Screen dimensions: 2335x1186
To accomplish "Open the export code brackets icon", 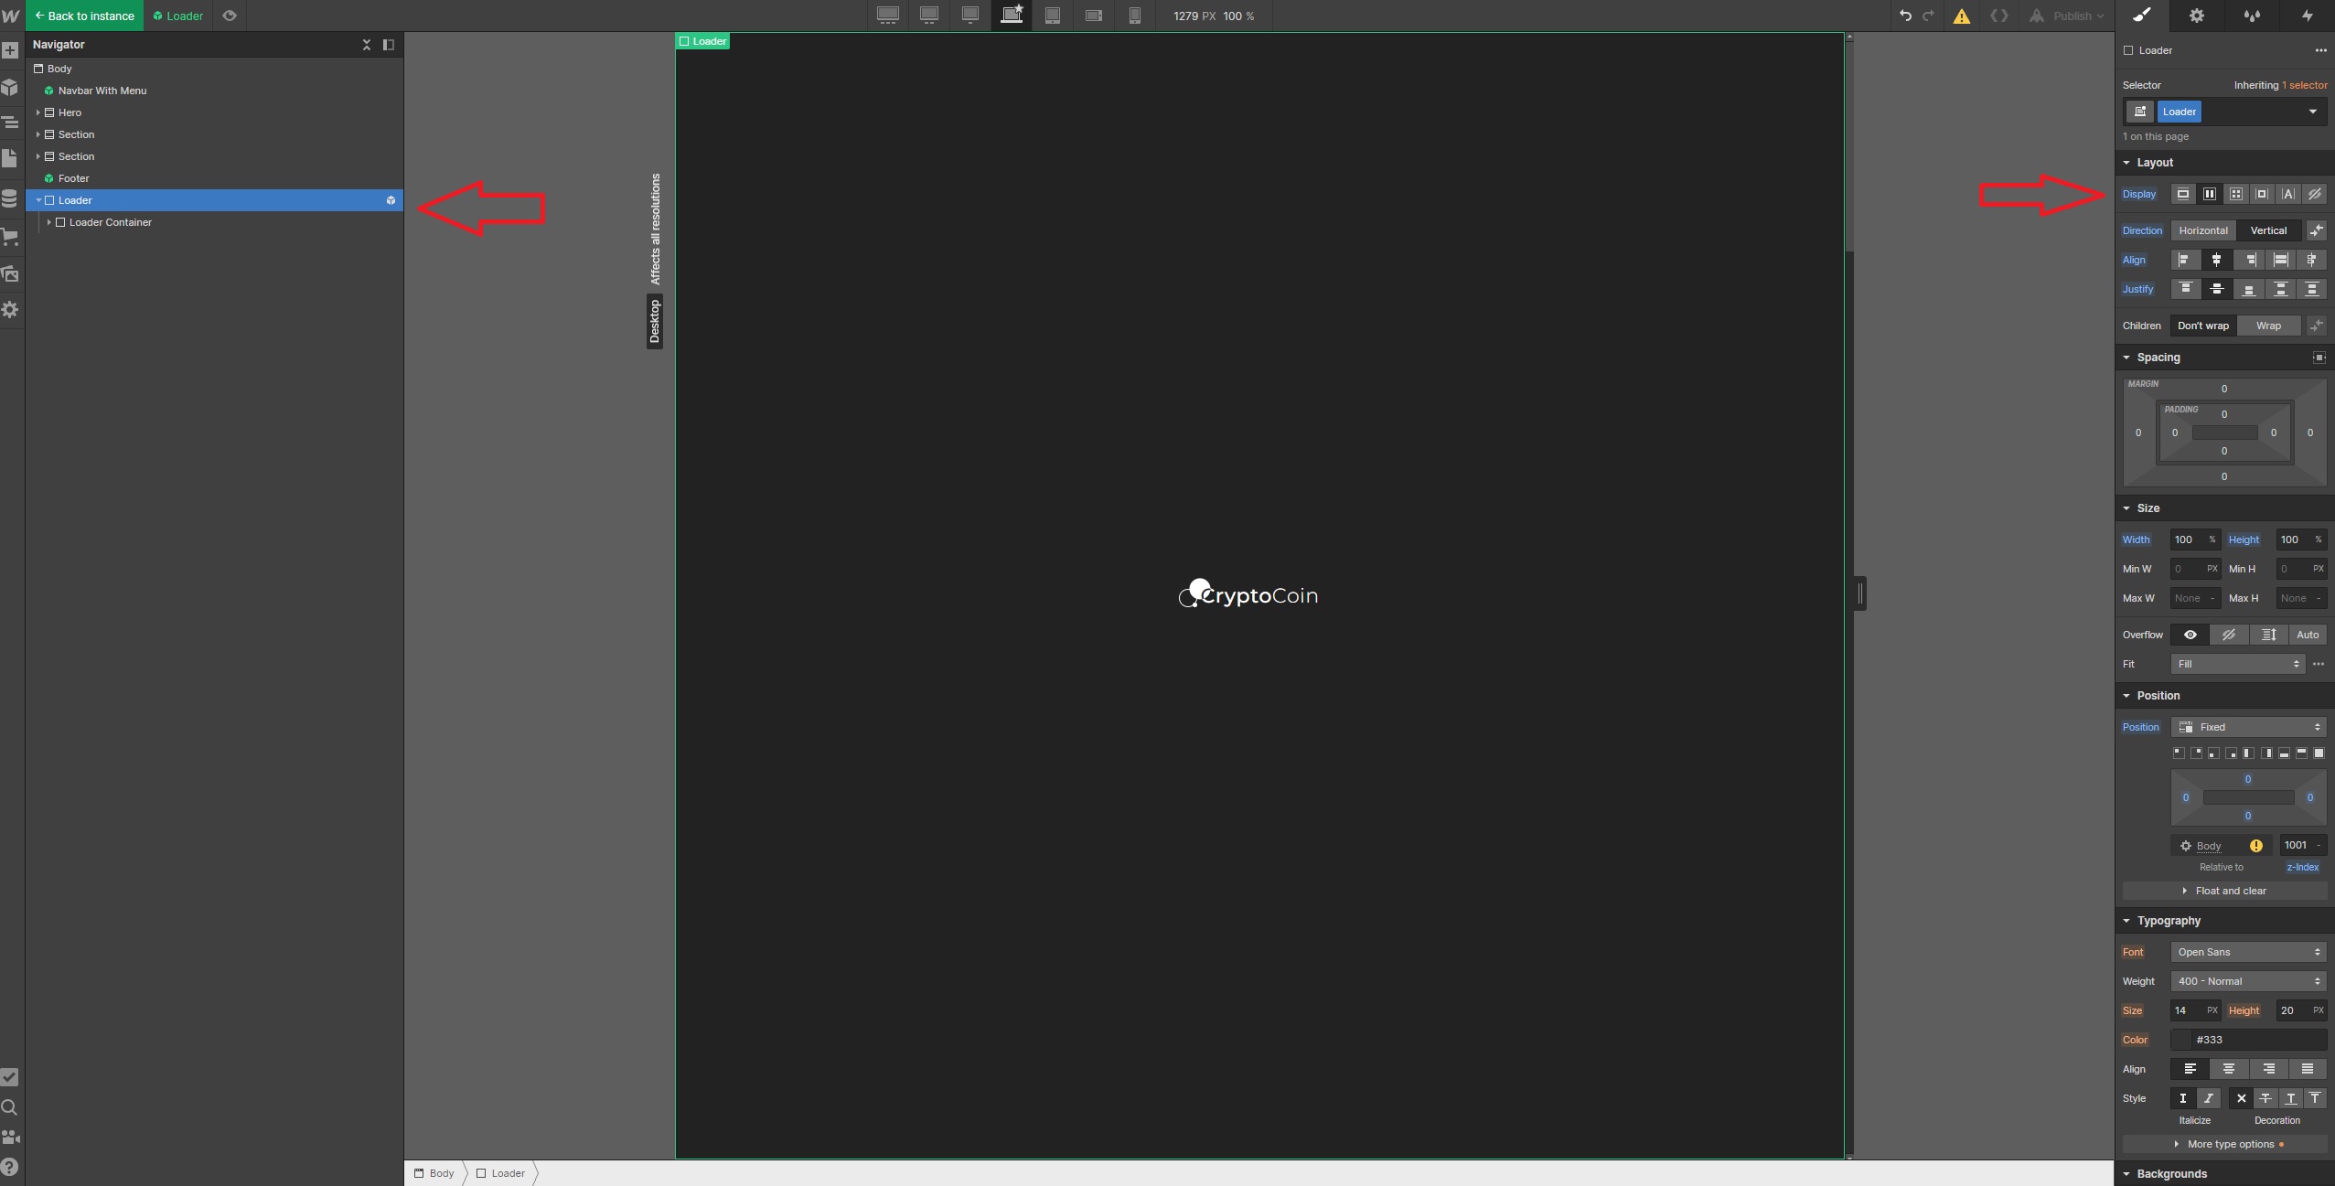I will 1999,16.
